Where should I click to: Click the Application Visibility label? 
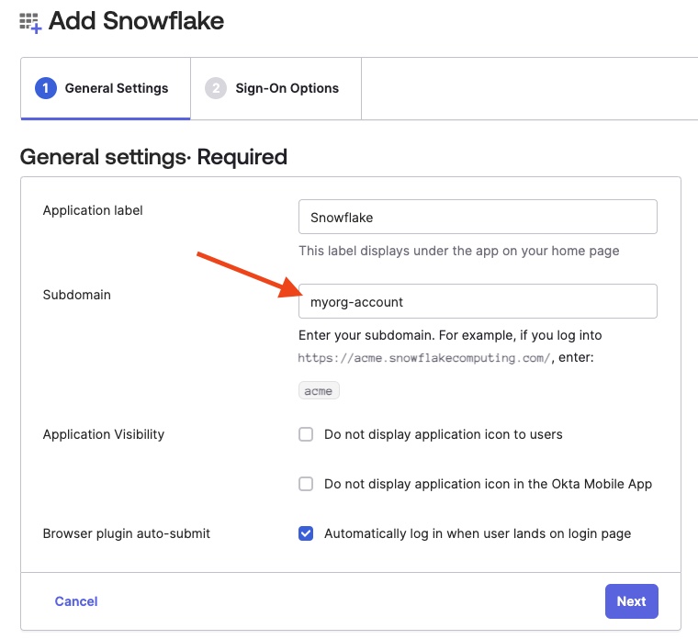[103, 434]
